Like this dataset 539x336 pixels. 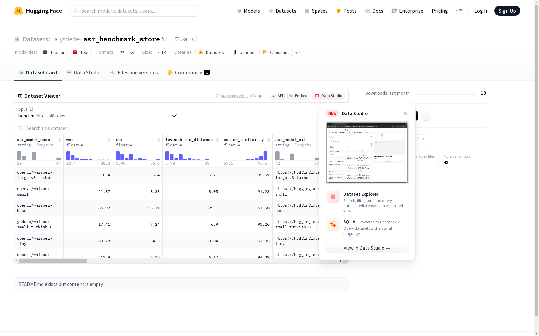pyautogui.click(x=181, y=39)
